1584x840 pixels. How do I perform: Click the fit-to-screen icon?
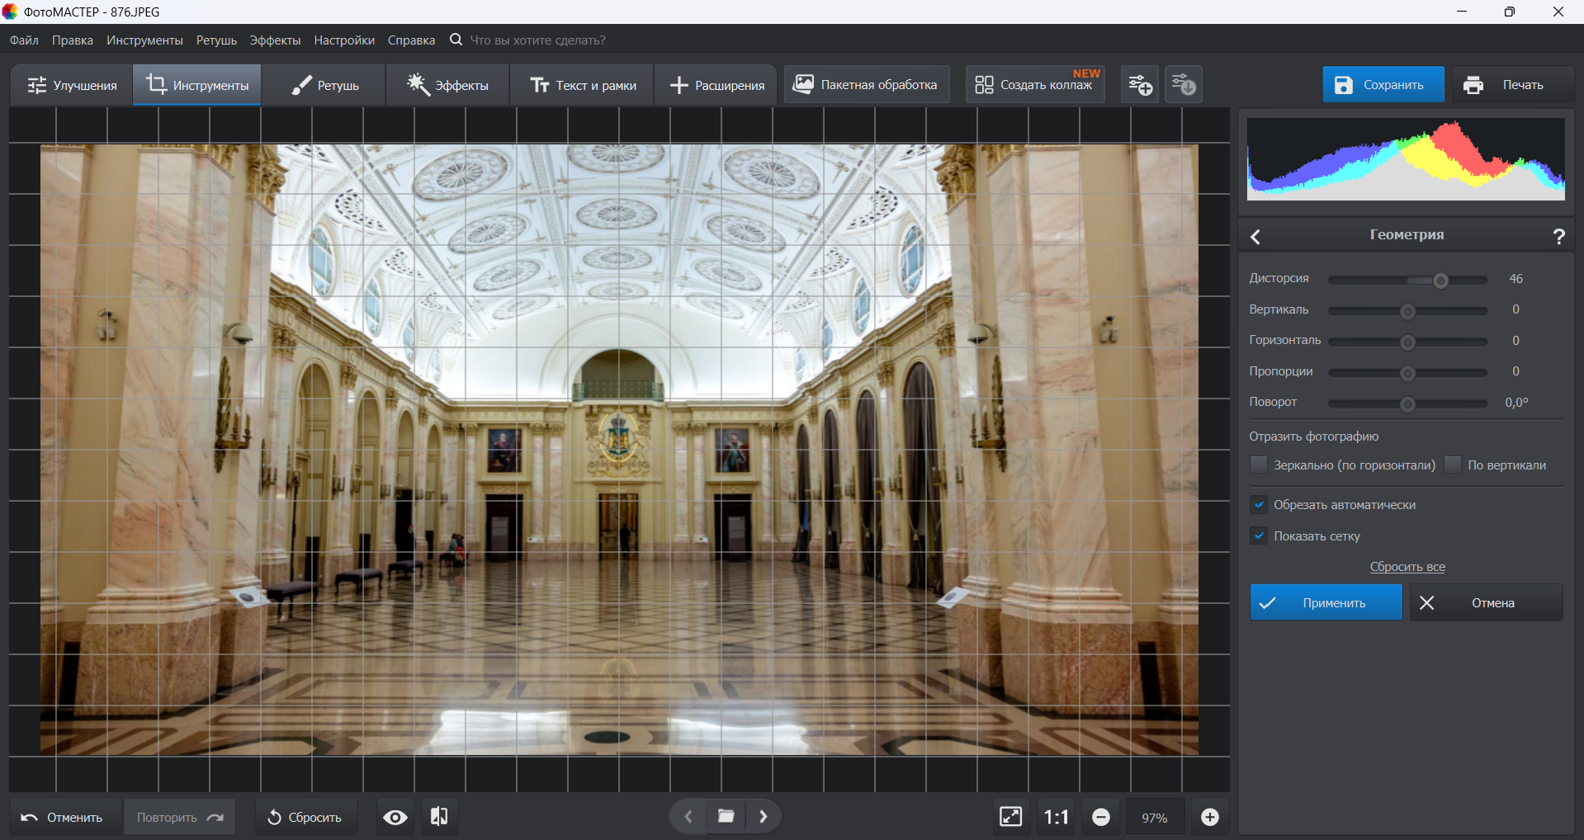1010,817
